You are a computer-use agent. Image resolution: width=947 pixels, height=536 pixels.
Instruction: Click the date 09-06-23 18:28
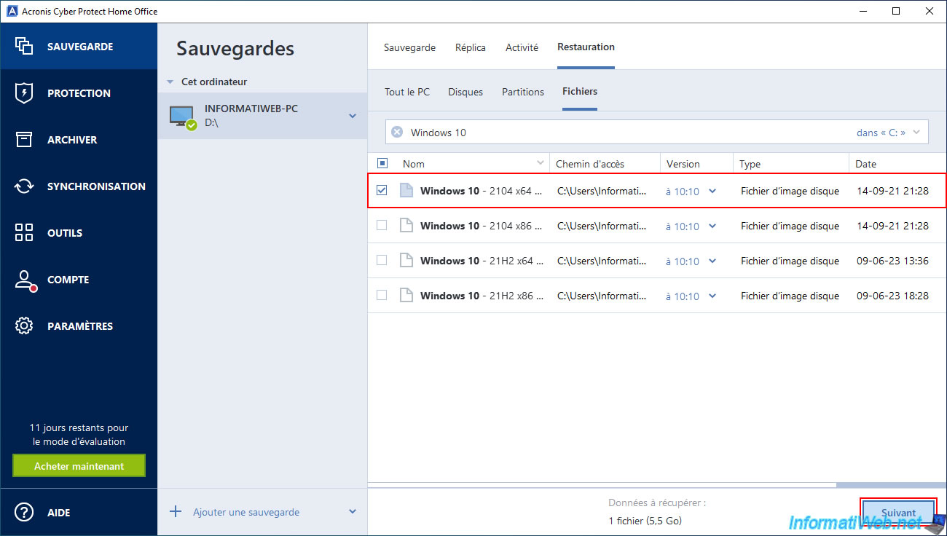click(x=892, y=296)
